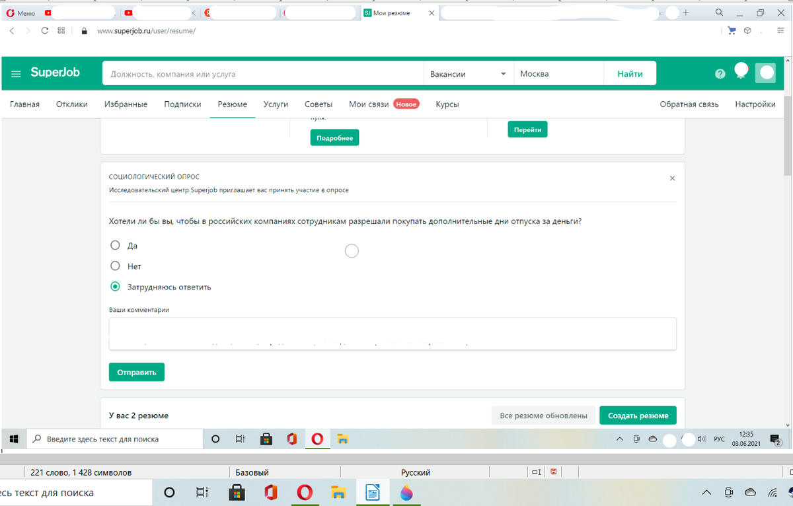Screen dimensions: 793x506
Task: Click the document save indicator in status bar
Action: [553, 472]
